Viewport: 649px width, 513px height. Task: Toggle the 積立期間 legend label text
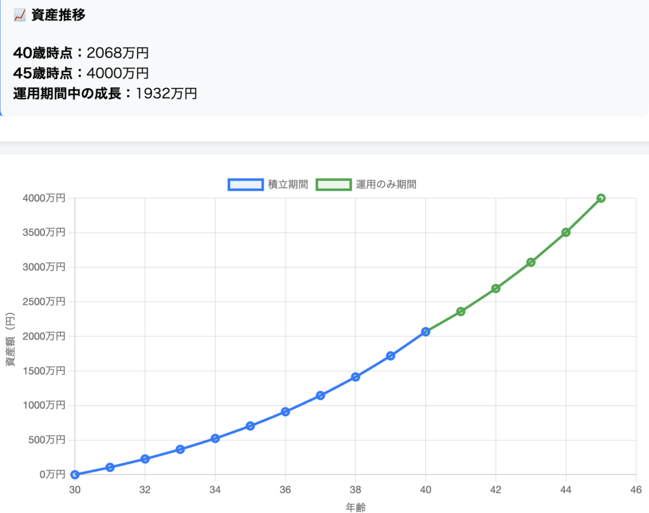pyautogui.click(x=288, y=184)
